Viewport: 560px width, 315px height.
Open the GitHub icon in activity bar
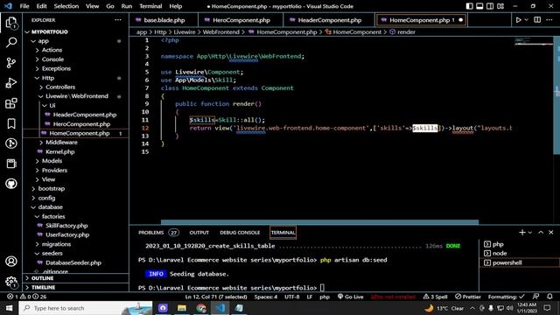pyautogui.click(x=11, y=184)
